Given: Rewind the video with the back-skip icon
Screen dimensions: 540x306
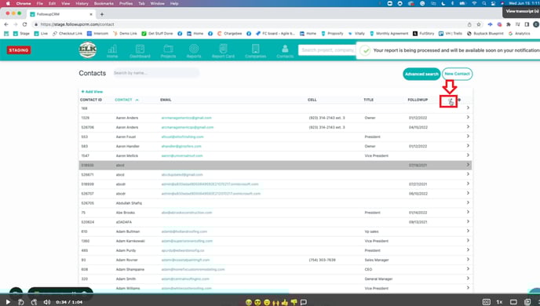Looking at the screenshot, I should pyautogui.click(x=21, y=302).
